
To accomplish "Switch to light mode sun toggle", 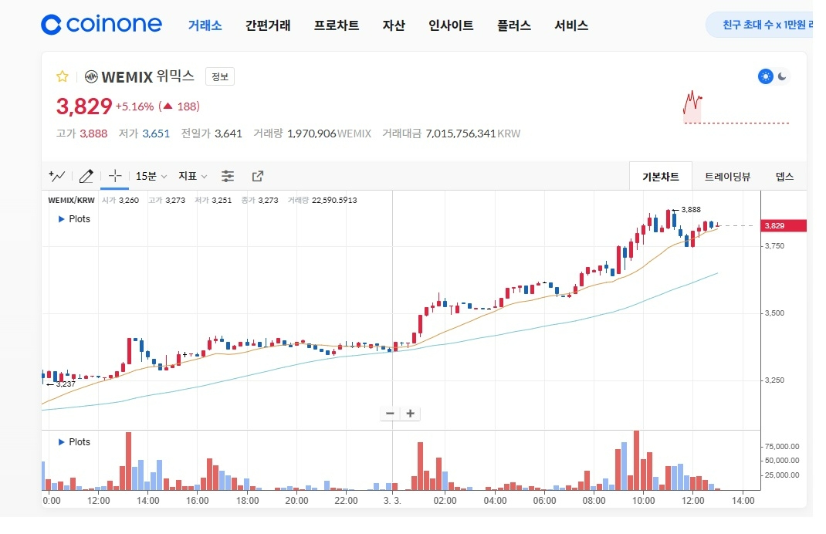I will (766, 76).
